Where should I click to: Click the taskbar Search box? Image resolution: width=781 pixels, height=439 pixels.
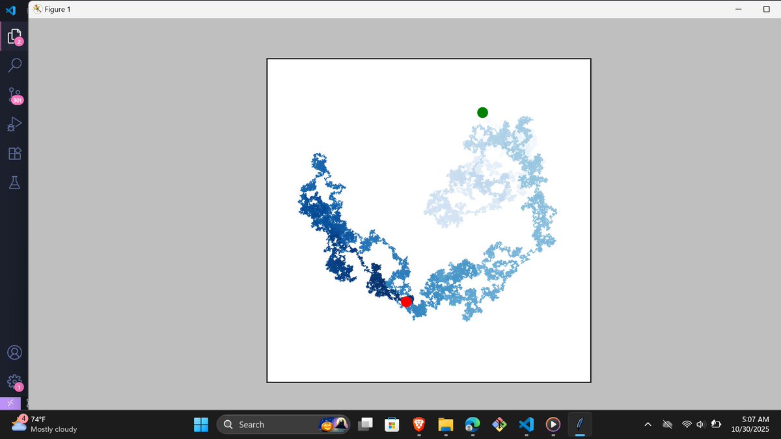280,424
